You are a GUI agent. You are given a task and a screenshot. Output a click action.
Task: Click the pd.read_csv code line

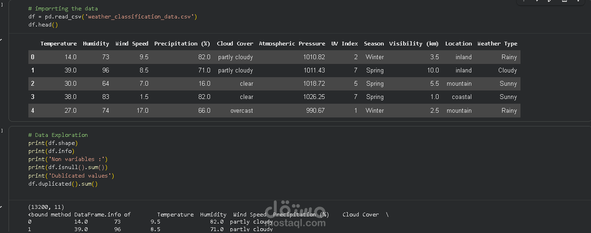(x=113, y=17)
